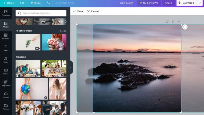Click the add notes page icon
This screenshot has height=115, width=204.
167,21
